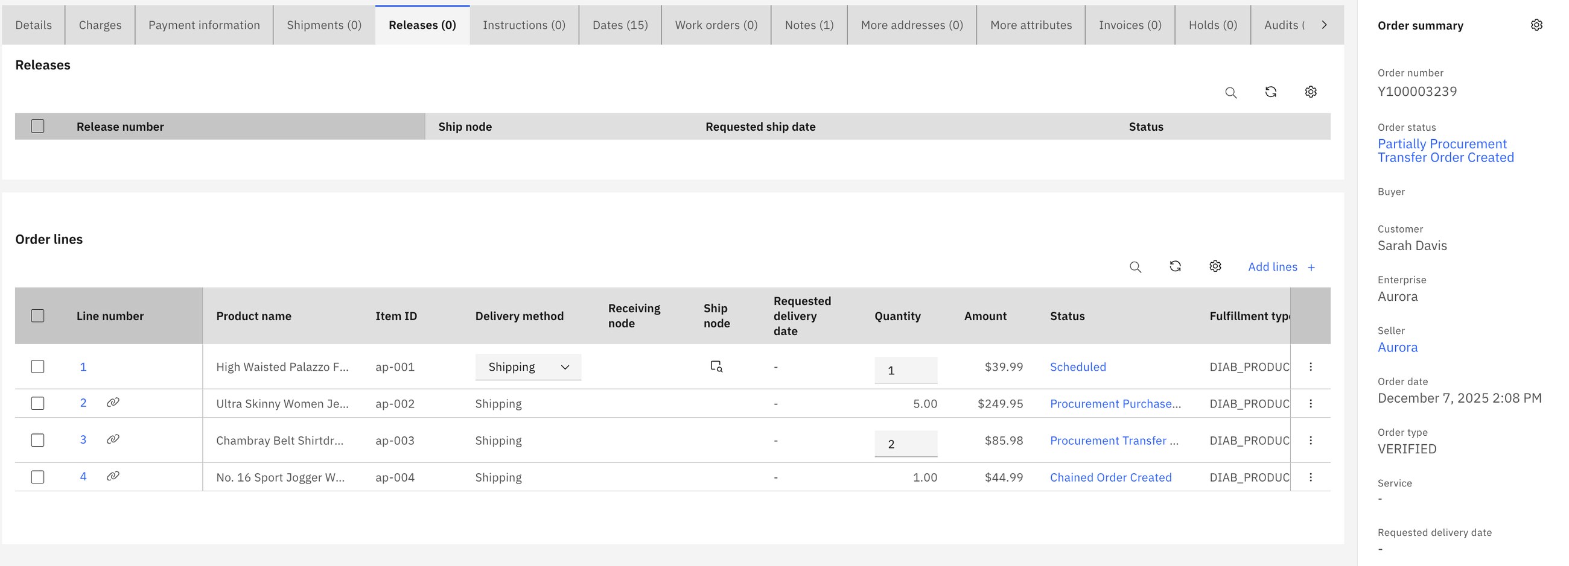The image size is (1569, 566).
Task: Select all releases header checkbox
Action: (x=38, y=126)
